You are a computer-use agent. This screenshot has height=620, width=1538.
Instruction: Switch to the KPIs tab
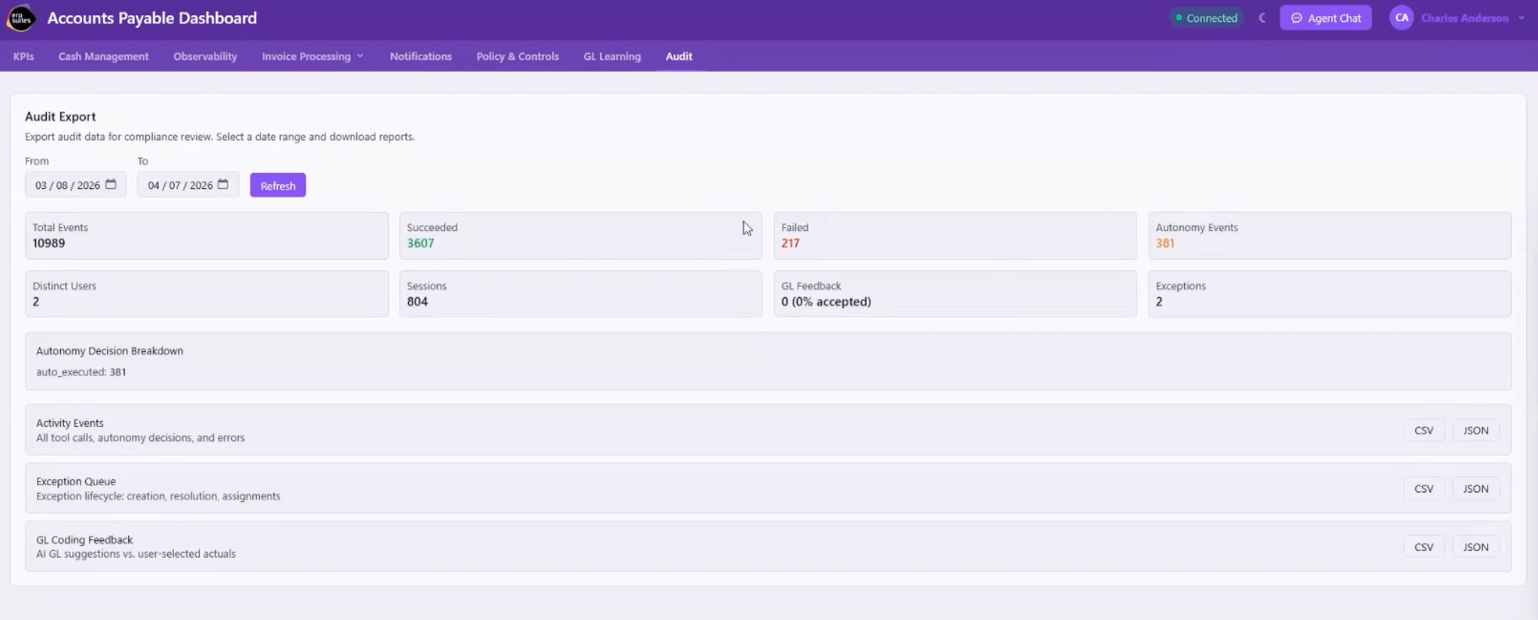(23, 56)
